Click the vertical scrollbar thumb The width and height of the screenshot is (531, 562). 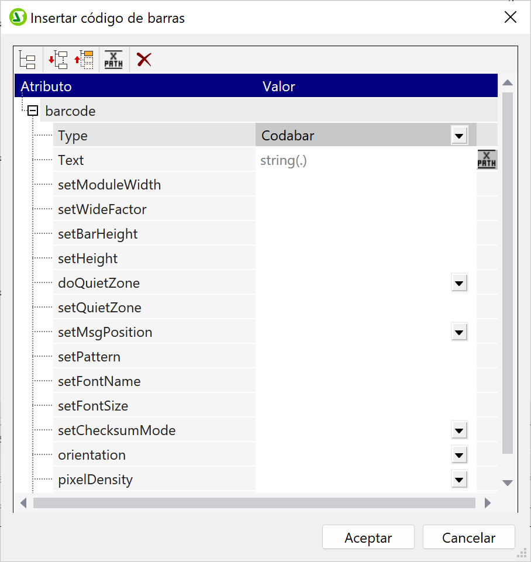pyautogui.click(x=508, y=273)
